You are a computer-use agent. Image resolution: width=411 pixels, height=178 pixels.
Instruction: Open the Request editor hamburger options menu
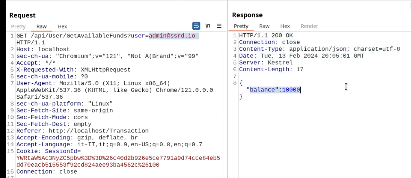[x=219, y=26]
